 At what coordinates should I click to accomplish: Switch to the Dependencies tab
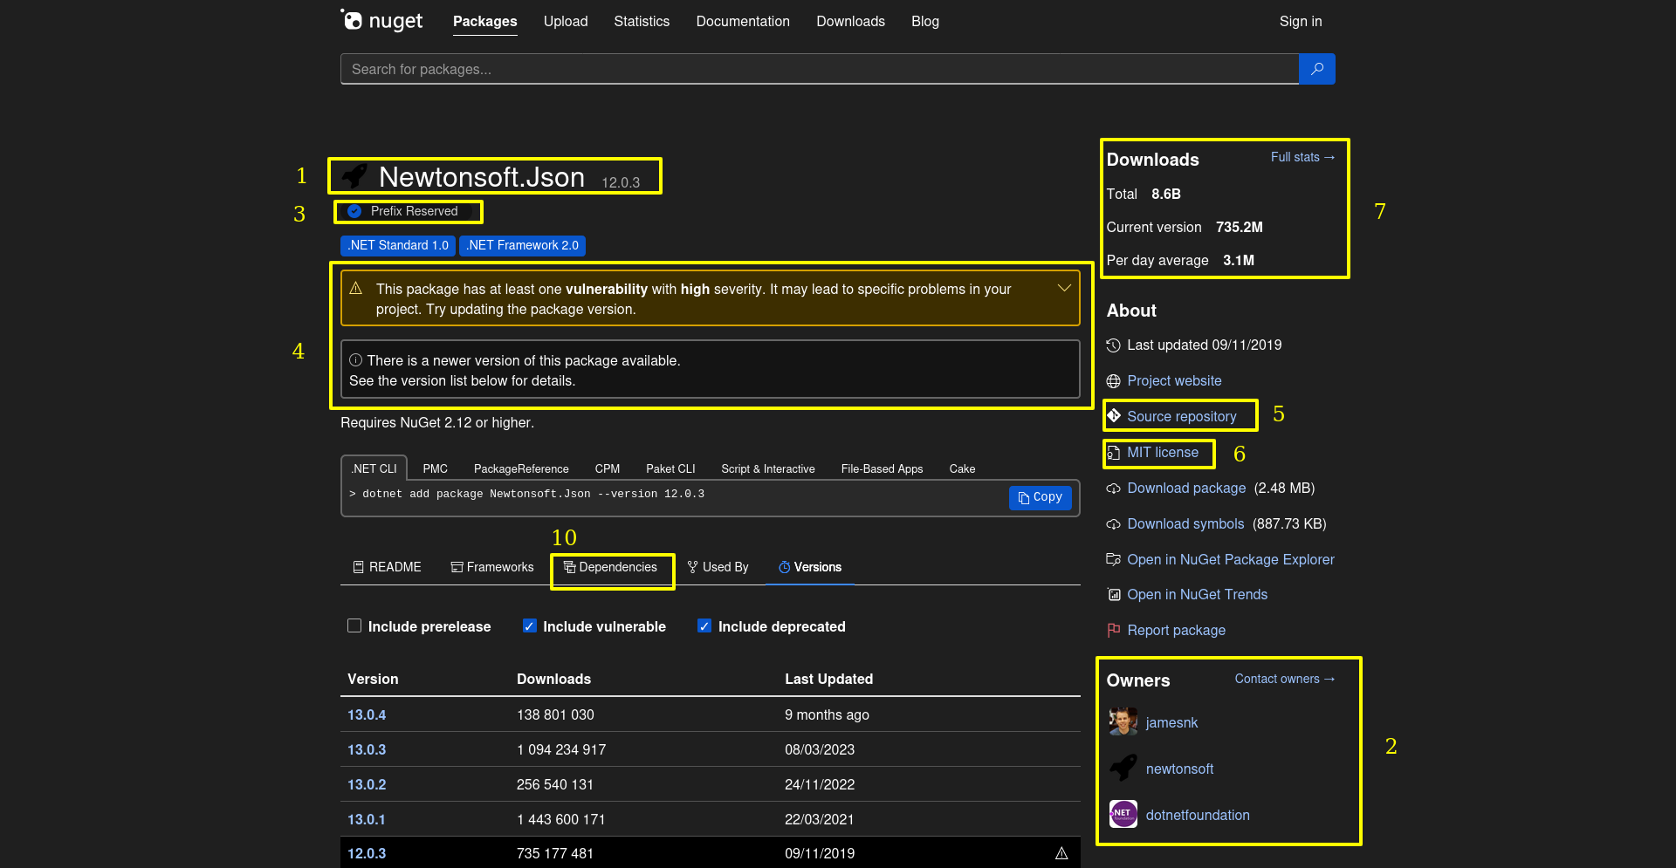[x=610, y=567]
